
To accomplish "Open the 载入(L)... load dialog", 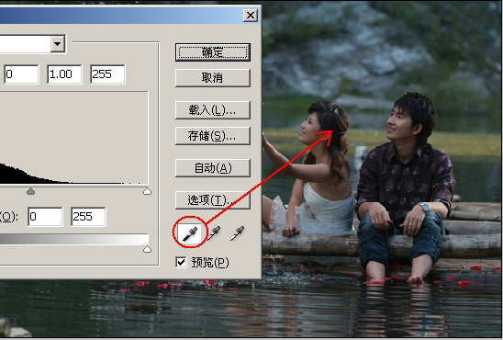I will pos(213,110).
